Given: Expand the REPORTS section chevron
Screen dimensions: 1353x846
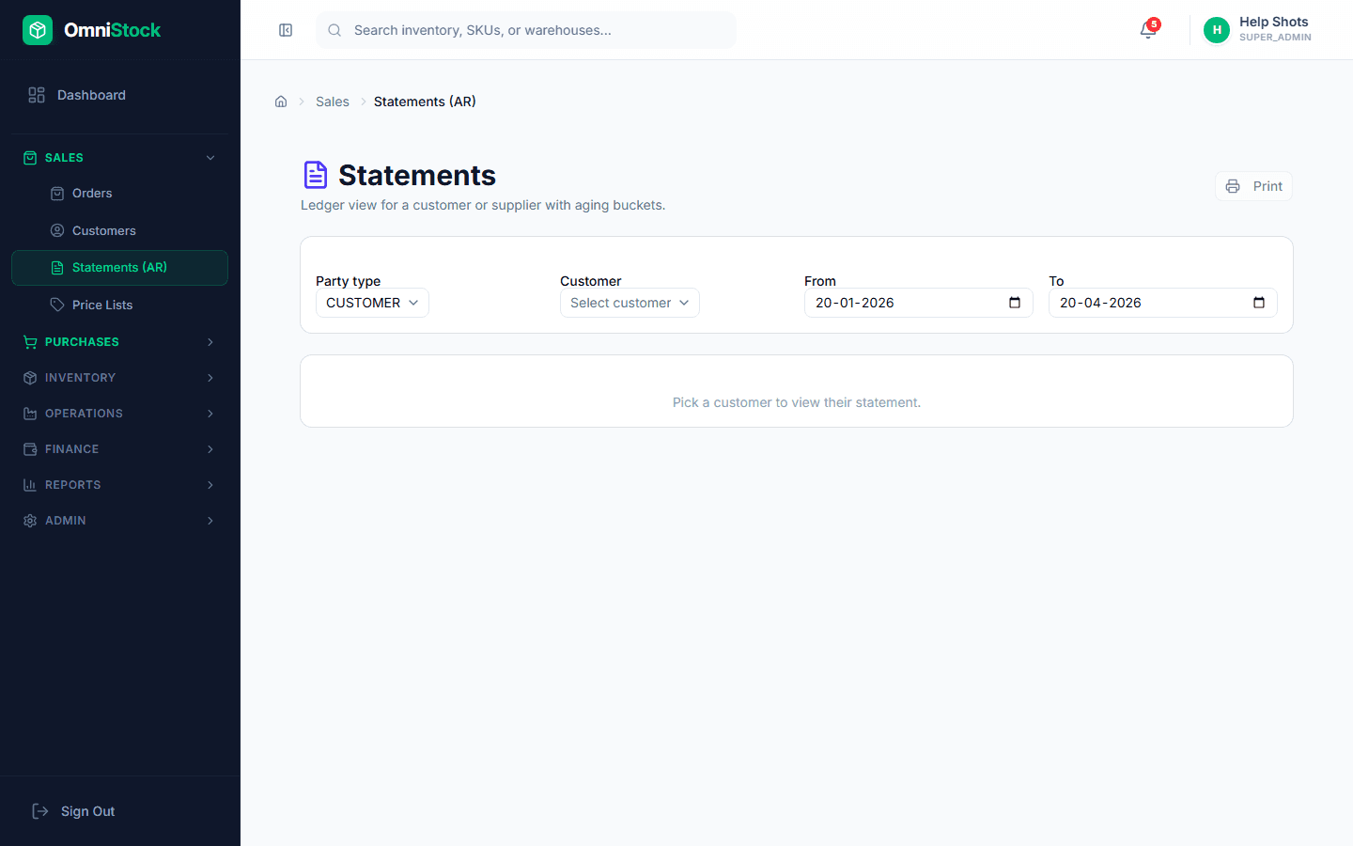Looking at the screenshot, I should pyautogui.click(x=210, y=485).
